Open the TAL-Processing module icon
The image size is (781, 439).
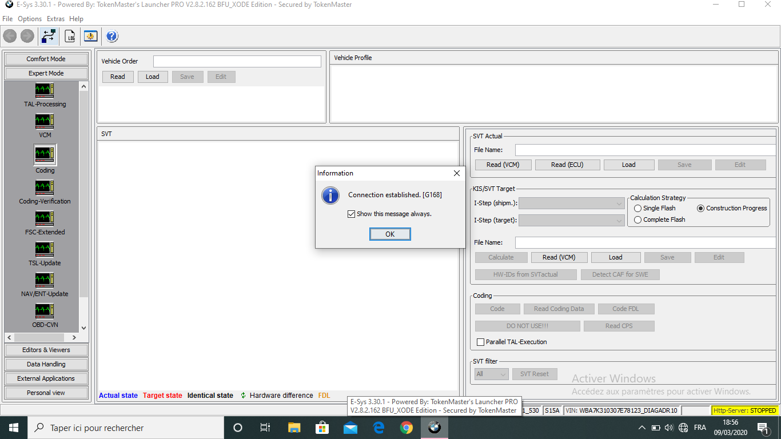click(x=45, y=90)
